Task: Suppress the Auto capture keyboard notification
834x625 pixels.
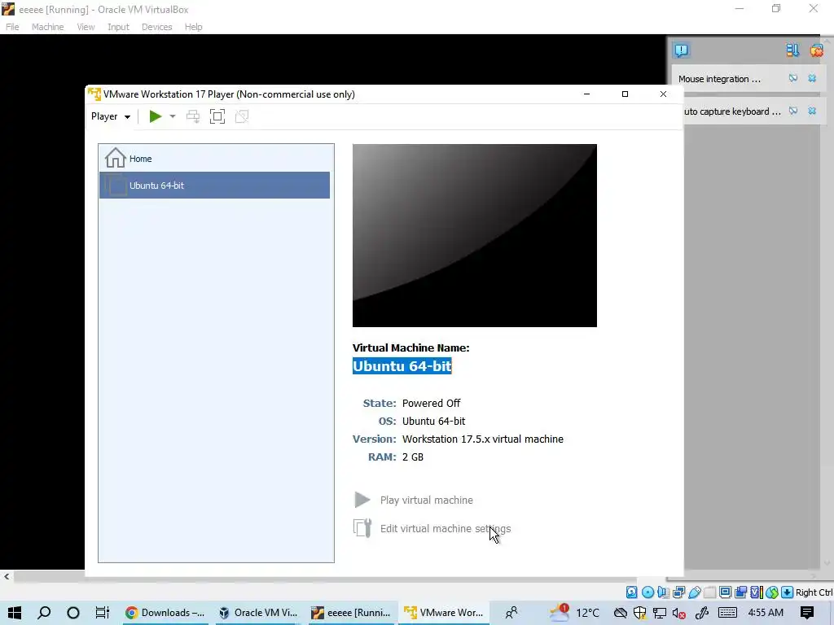Action: (793, 111)
